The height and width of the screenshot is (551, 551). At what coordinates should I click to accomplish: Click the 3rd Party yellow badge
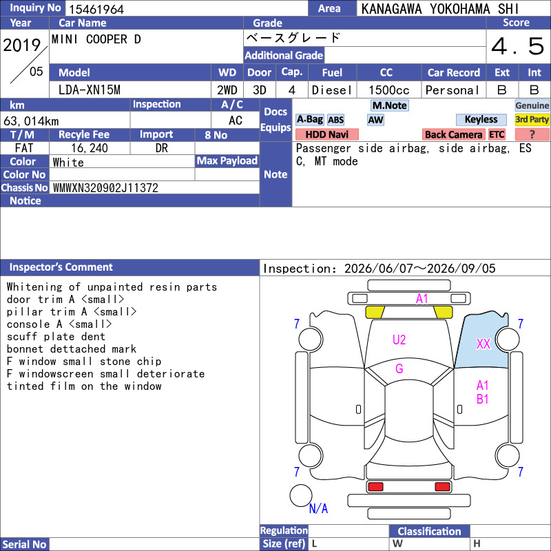(x=532, y=120)
